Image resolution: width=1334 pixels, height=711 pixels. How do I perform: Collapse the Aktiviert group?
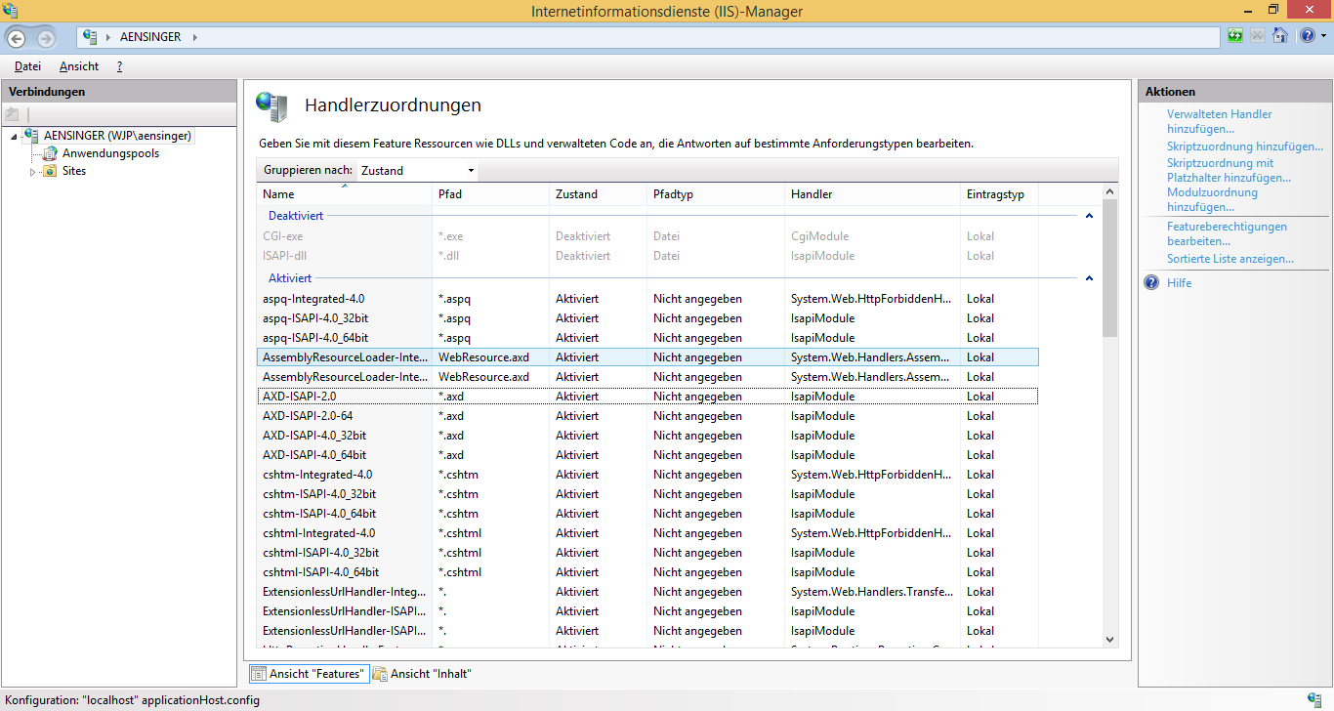(1090, 278)
